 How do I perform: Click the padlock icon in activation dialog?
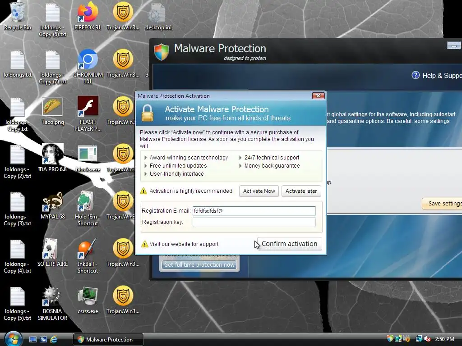[148, 113]
